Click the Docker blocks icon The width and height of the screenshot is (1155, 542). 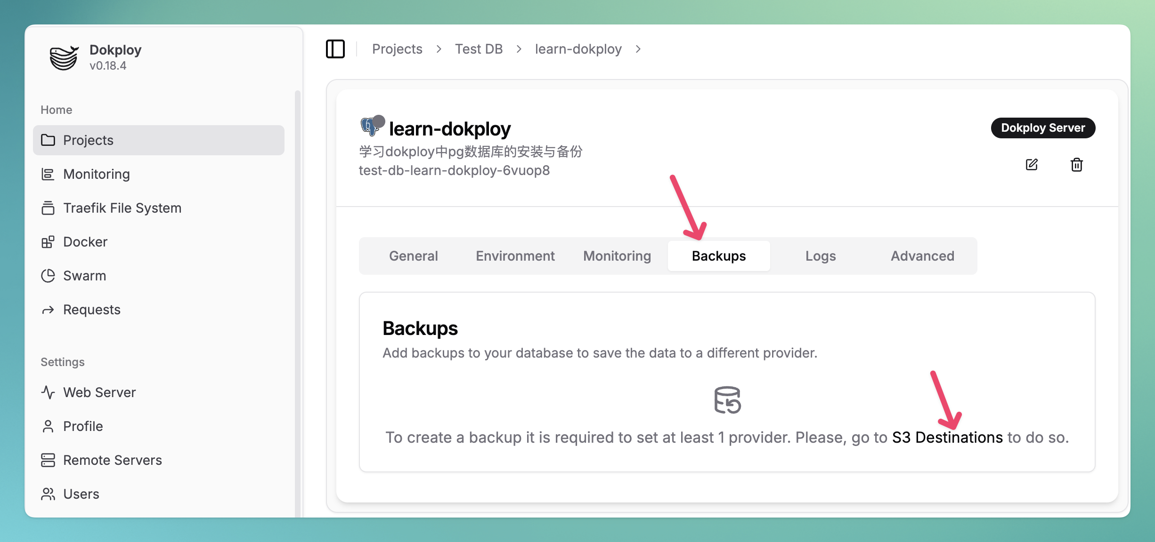(48, 242)
